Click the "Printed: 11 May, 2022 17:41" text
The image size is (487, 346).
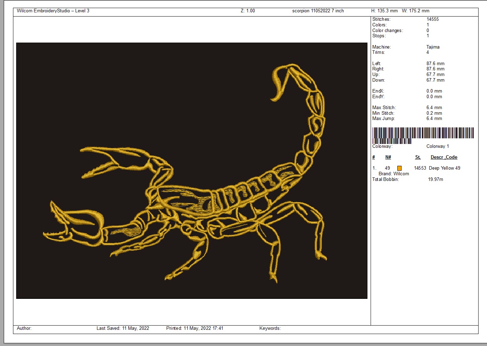195,328
